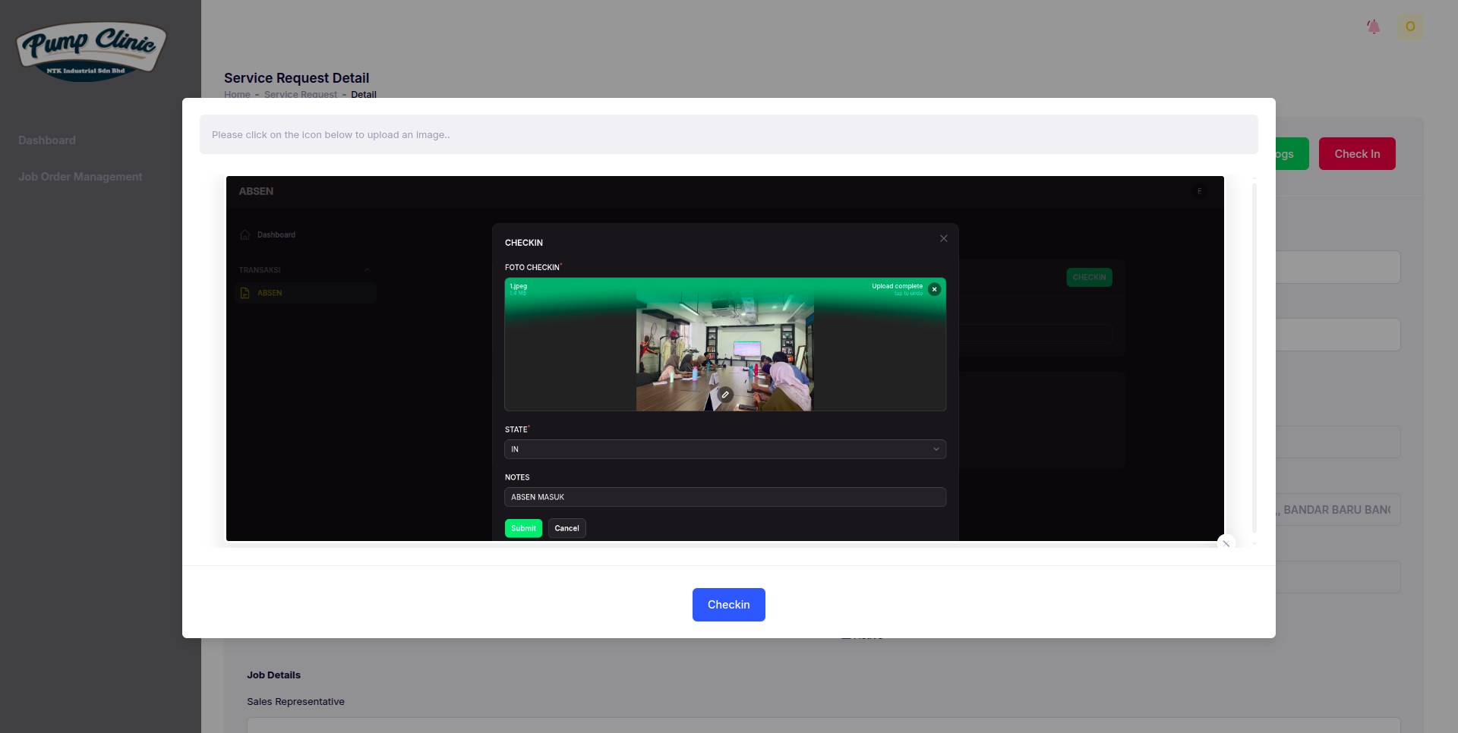Open the notifications bell
The width and height of the screenshot is (1458, 733).
[1374, 26]
